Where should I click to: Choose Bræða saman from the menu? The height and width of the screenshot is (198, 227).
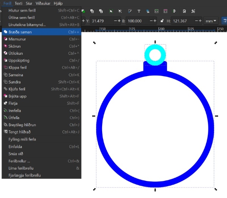click(20, 32)
